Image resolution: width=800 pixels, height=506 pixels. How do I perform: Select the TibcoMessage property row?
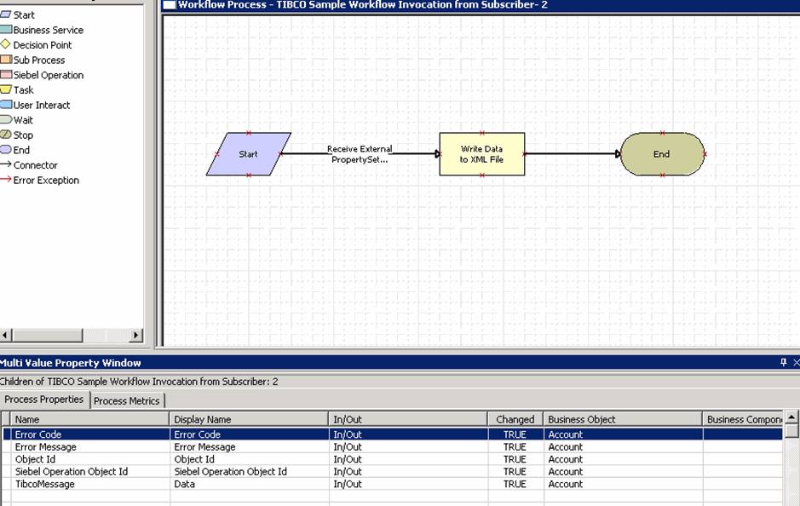click(x=45, y=484)
